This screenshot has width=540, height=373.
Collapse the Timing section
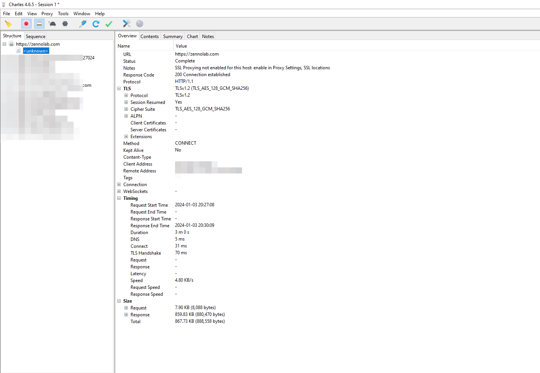119,198
